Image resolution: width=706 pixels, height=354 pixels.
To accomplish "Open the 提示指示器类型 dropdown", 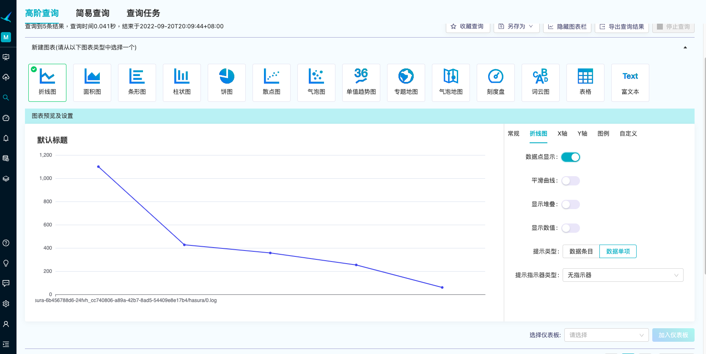I will pos(623,275).
